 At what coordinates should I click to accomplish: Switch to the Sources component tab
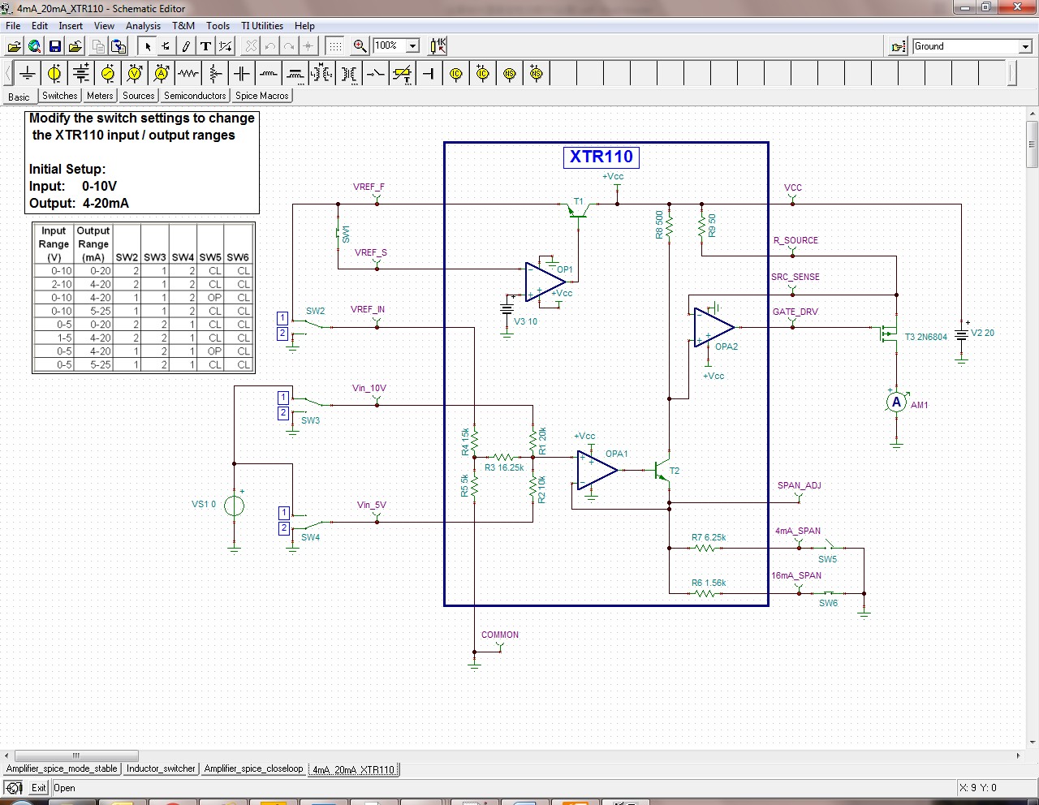138,96
